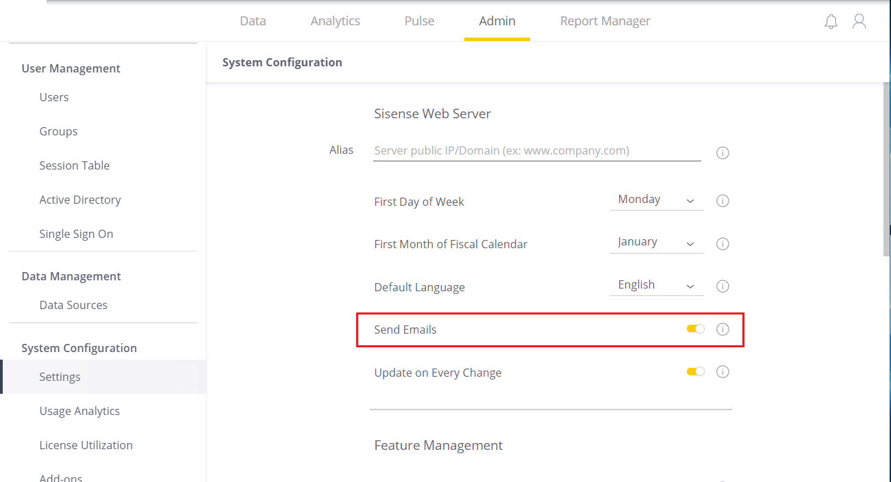Switch to the Pulse tab
Viewport: 891px width, 482px height.
click(419, 21)
